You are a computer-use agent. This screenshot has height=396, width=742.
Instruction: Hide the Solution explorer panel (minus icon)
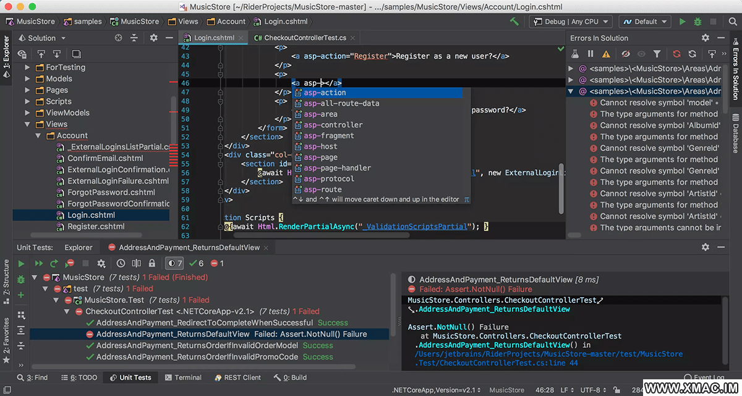171,38
